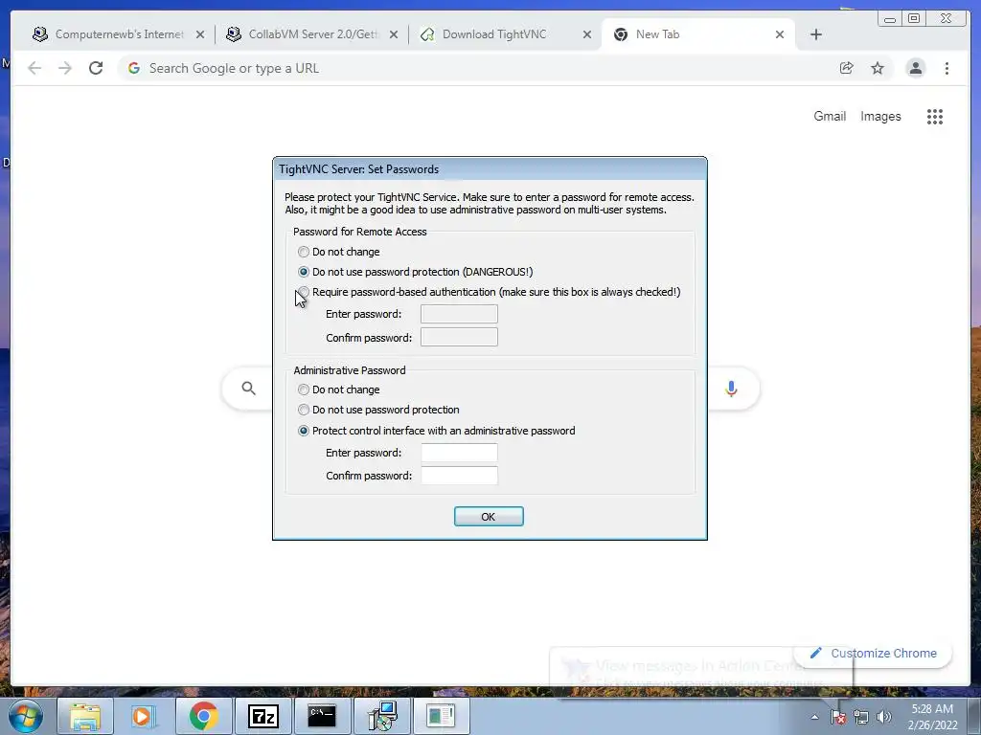Open Chrome profile avatar
Image resolution: width=981 pixels, height=735 pixels.
[x=915, y=68]
